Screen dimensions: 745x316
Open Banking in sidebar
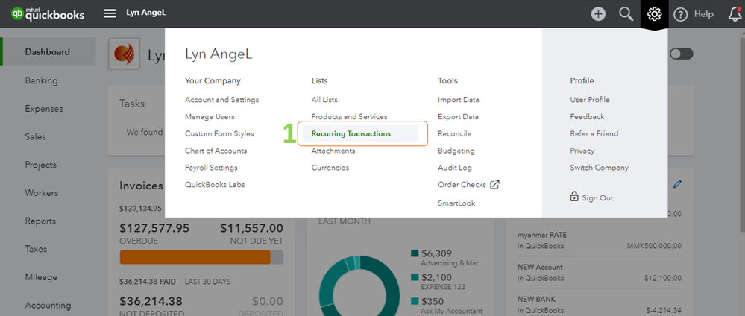point(41,80)
